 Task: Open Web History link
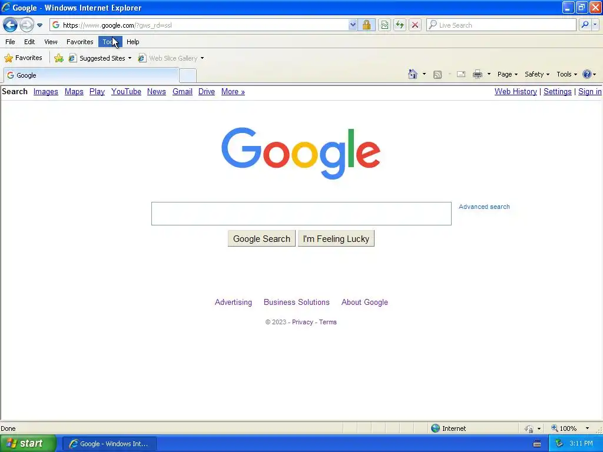point(516,91)
